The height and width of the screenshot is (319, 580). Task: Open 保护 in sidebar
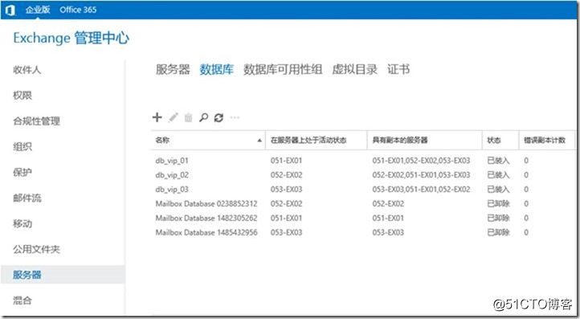click(22, 172)
